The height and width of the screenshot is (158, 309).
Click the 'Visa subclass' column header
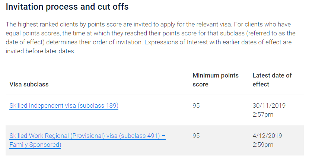coord(29,84)
